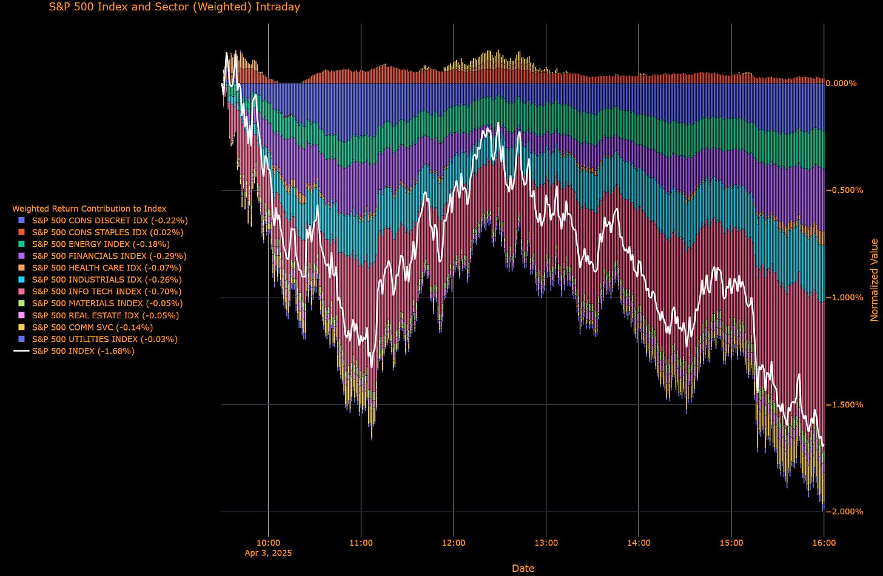
Task: Click the 12:00 x-axis tick label
Action: 454,543
